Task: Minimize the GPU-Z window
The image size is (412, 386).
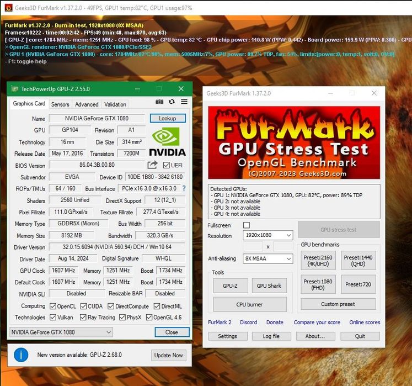Action: (x=137, y=89)
